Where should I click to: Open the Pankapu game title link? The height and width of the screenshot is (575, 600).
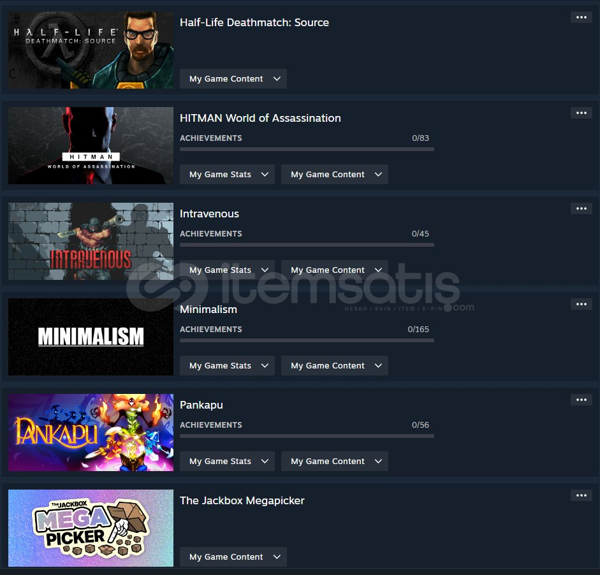(201, 405)
